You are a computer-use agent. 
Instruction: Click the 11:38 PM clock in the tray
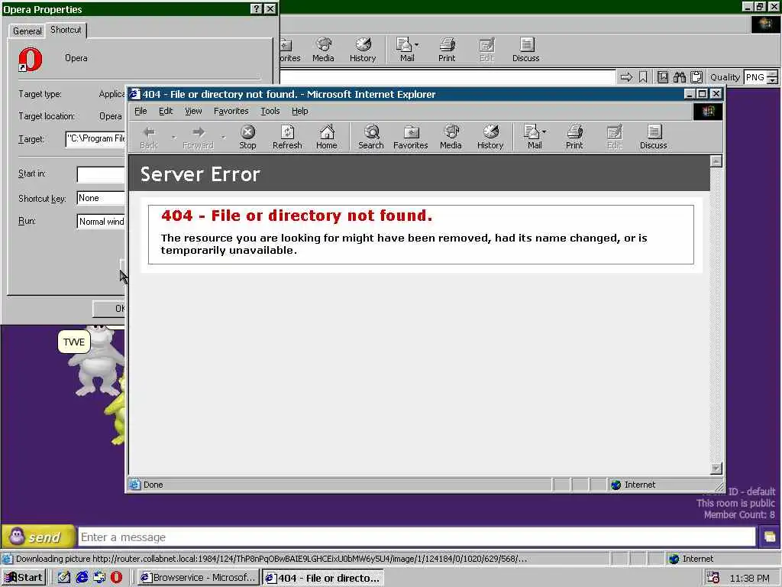click(749, 578)
